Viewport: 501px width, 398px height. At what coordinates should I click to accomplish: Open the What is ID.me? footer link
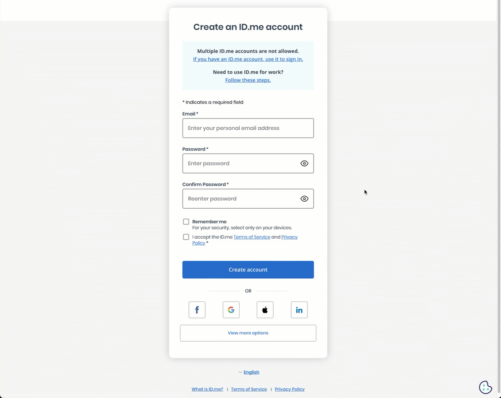click(207, 389)
